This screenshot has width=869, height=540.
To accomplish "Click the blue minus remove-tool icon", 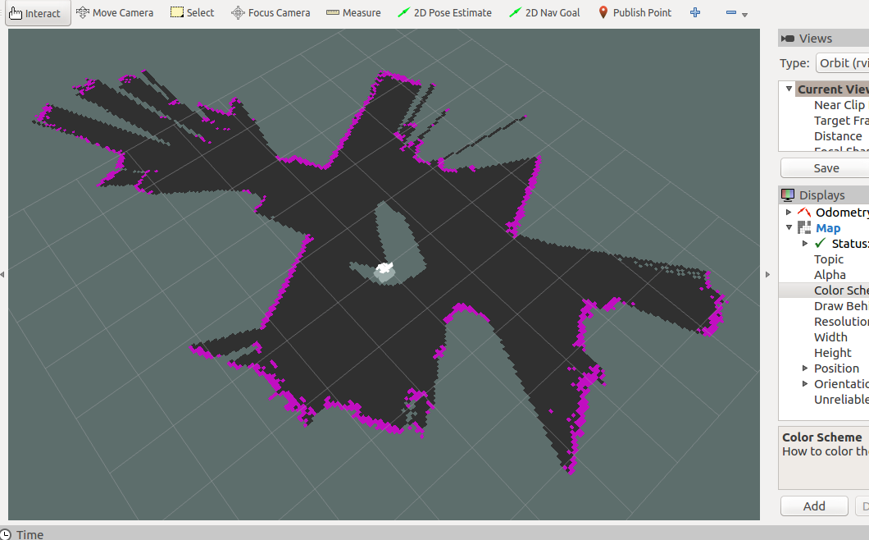I will click(731, 12).
